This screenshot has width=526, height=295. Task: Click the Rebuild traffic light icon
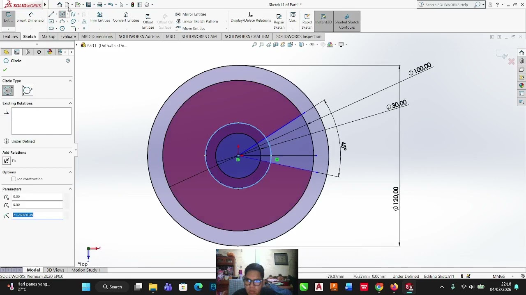(x=132, y=5)
